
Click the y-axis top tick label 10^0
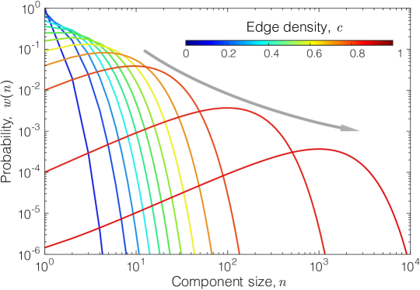pos(32,9)
